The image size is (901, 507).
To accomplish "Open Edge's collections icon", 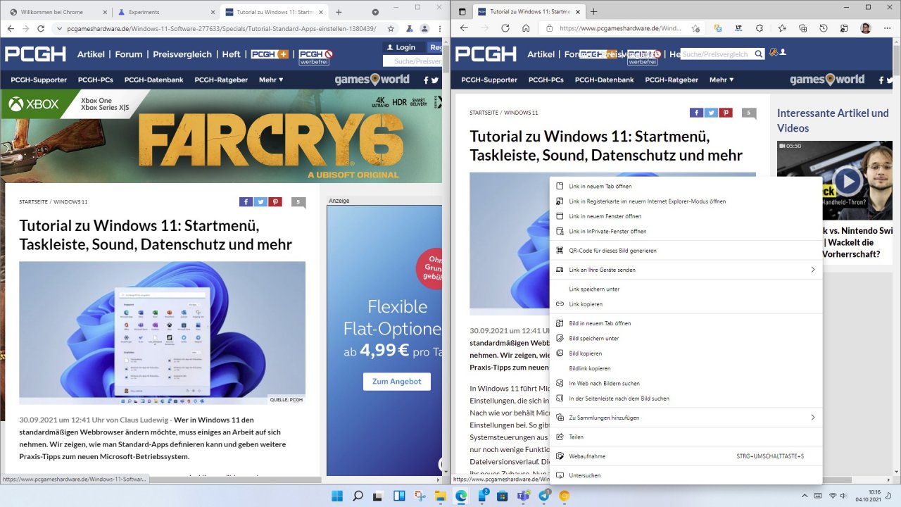I will pyautogui.click(x=802, y=28).
